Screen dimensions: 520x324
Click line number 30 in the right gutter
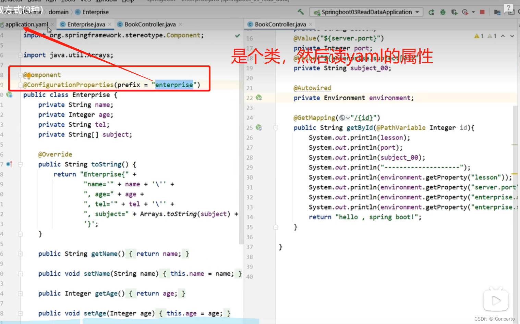(250, 177)
